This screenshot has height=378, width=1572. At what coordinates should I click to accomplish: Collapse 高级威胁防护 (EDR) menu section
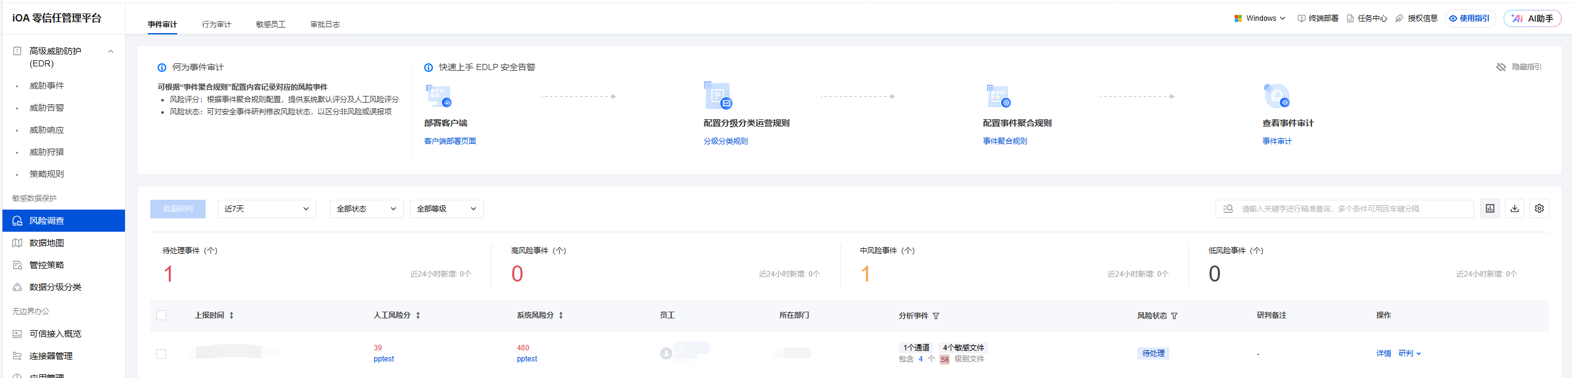(111, 52)
